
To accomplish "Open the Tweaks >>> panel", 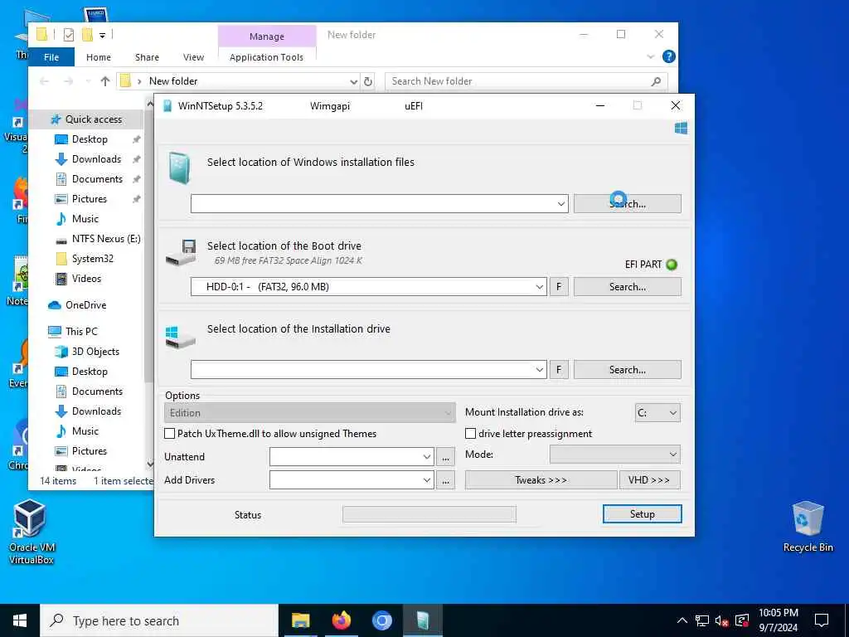I will 541,480.
